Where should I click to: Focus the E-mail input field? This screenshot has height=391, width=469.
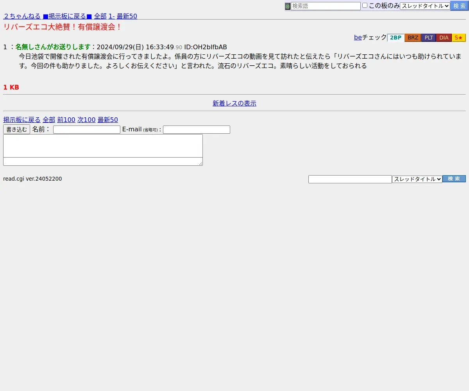(x=197, y=129)
